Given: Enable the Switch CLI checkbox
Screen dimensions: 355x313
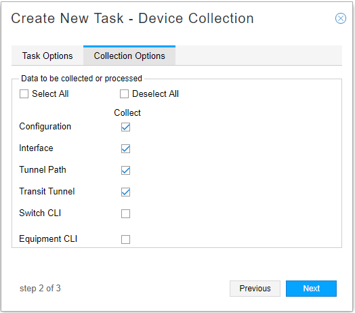Looking at the screenshot, I should [x=125, y=213].
